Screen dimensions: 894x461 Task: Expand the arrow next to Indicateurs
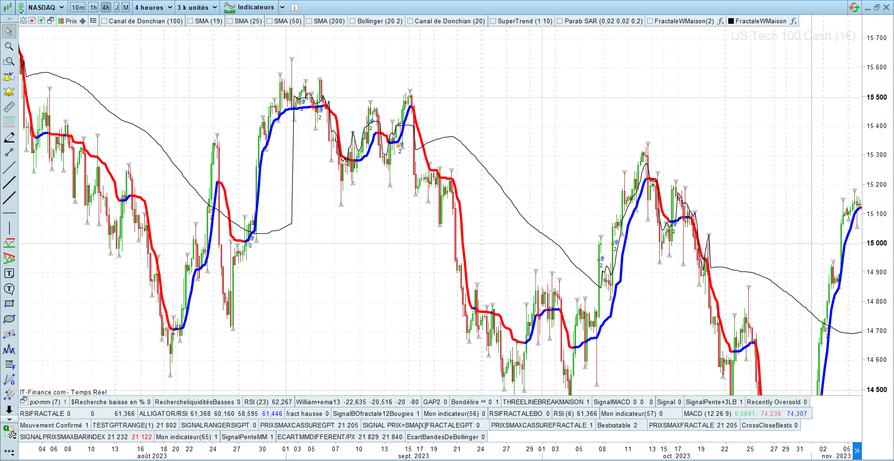coord(282,7)
